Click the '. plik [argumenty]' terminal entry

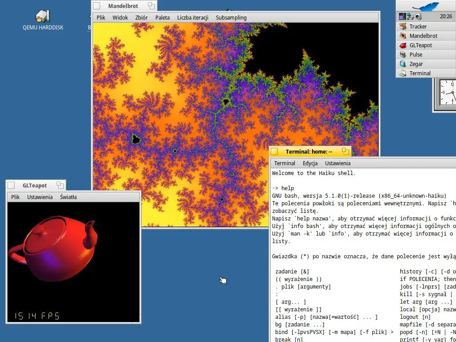(303, 286)
